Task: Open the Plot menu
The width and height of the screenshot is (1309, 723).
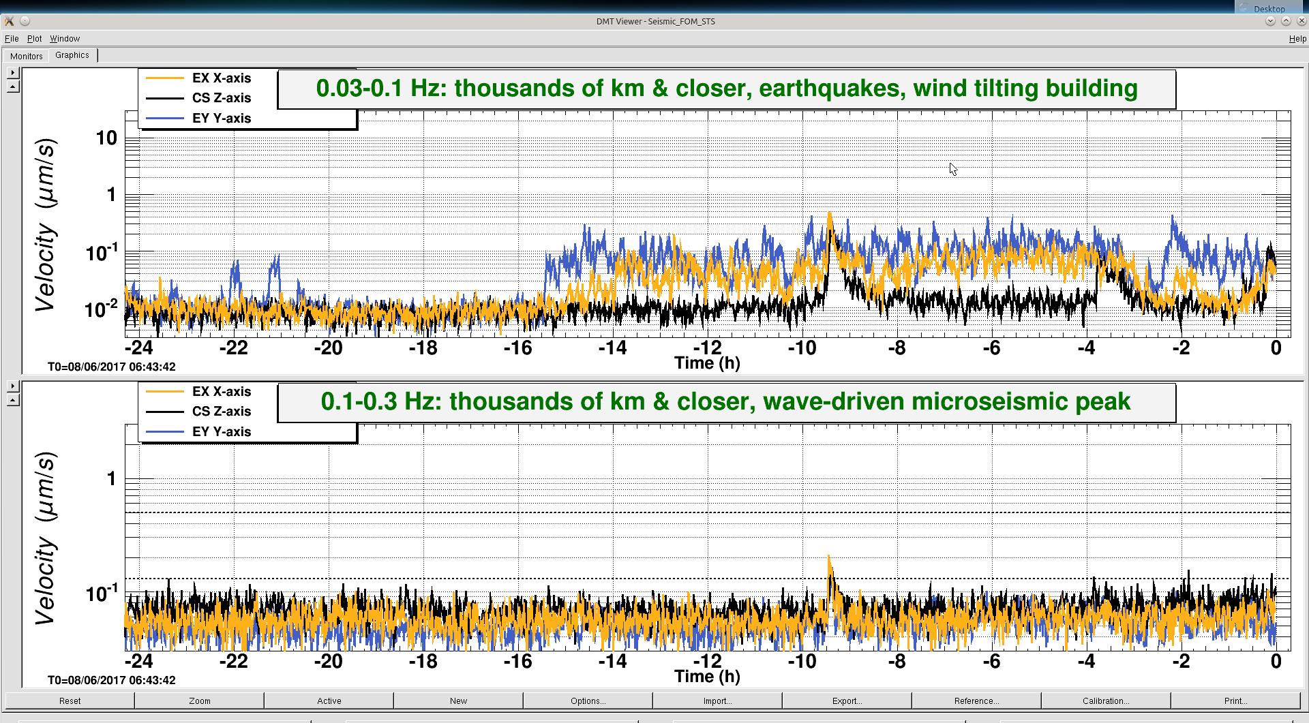Action: pyautogui.click(x=34, y=39)
